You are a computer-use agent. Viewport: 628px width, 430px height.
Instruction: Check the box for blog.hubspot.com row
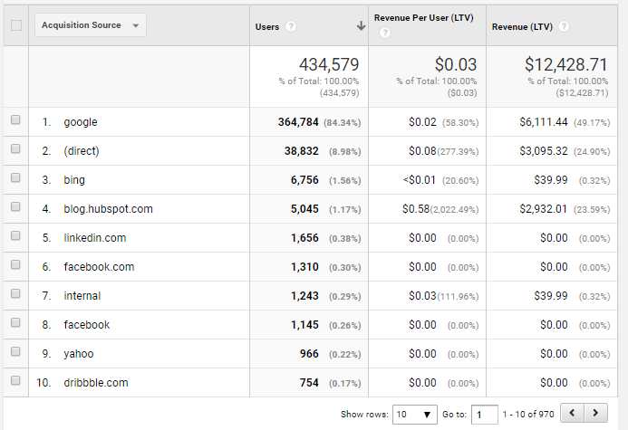[15, 208]
